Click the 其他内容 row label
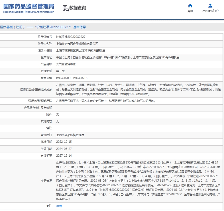 pyautogui.click(x=46, y=121)
